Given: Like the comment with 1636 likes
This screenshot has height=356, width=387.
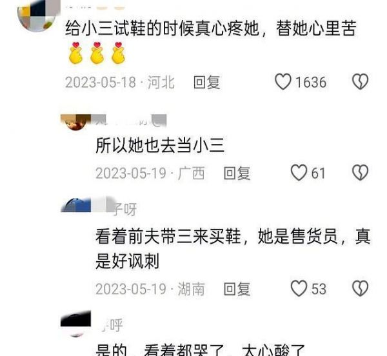Looking at the screenshot, I should (x=283, y=82).
